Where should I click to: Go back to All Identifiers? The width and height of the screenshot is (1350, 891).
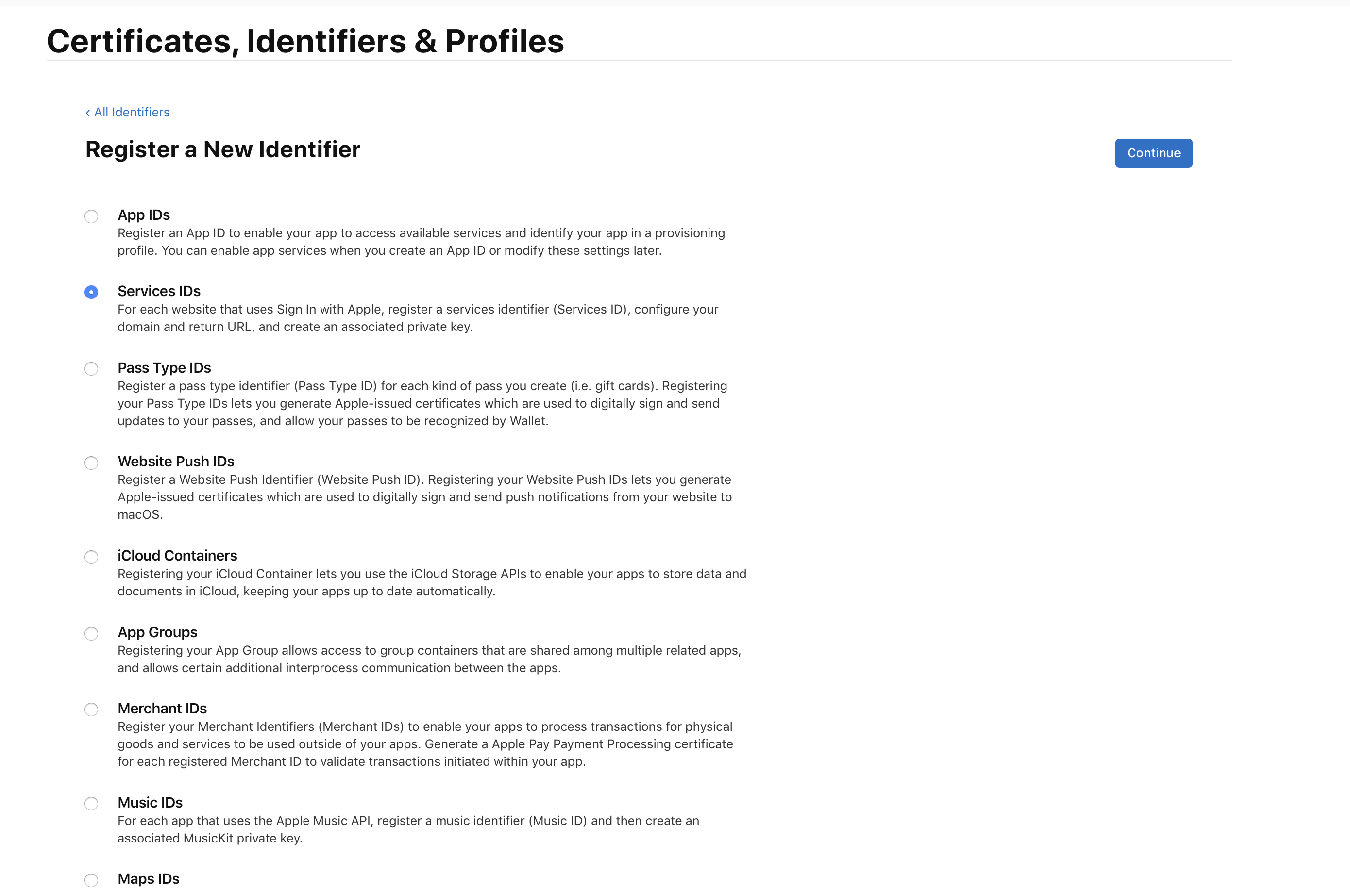[x=127, y=112]
